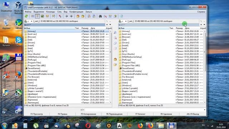Image resolution: width=229 pixels, height=129 pixels.
Task: Open file search binoculars icon
Action: (x=100, y=16)
